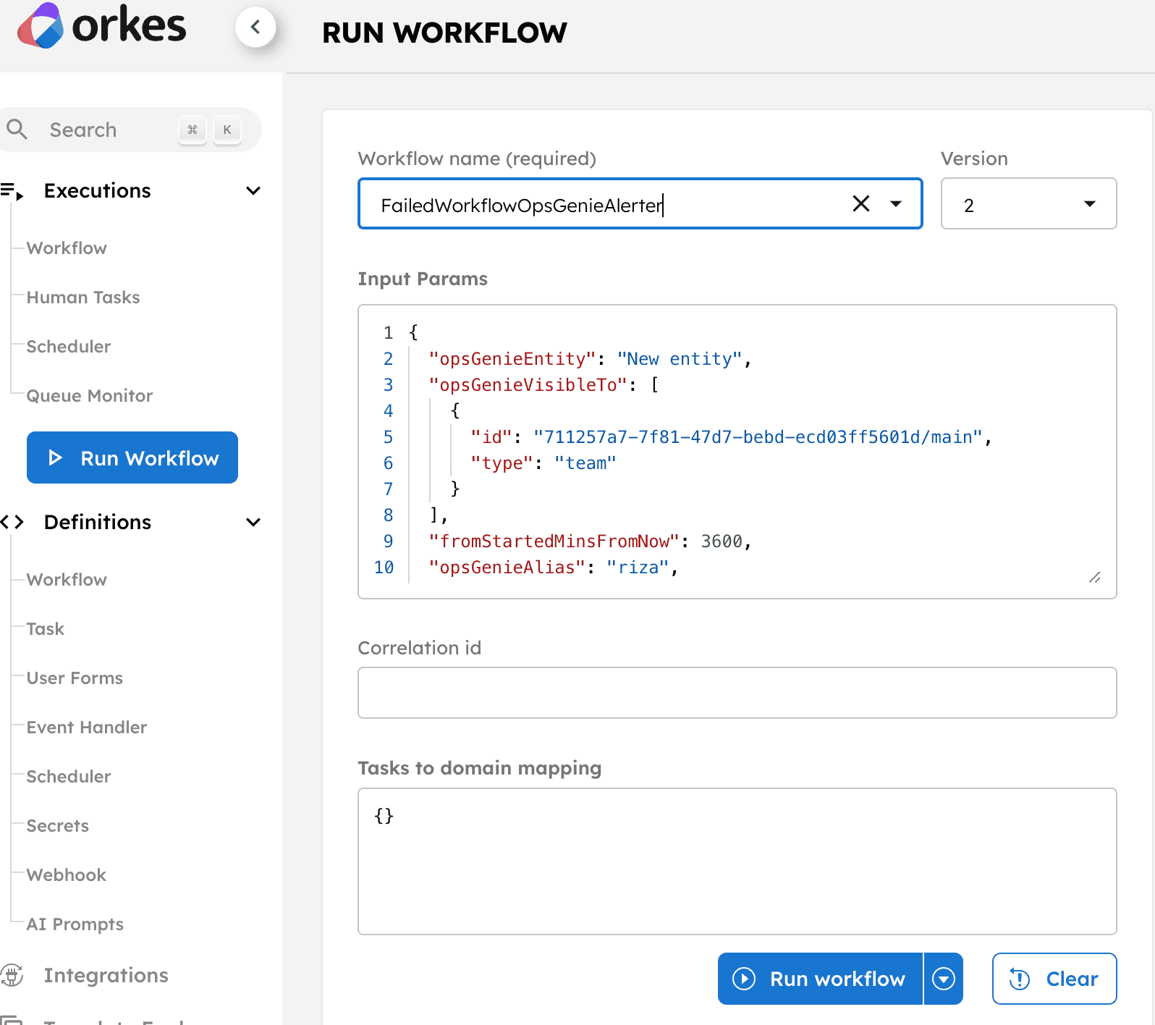Collapse the sidebar with back arrow
The height and width of the screenshot is (1025, 1155).
point(255,28)
